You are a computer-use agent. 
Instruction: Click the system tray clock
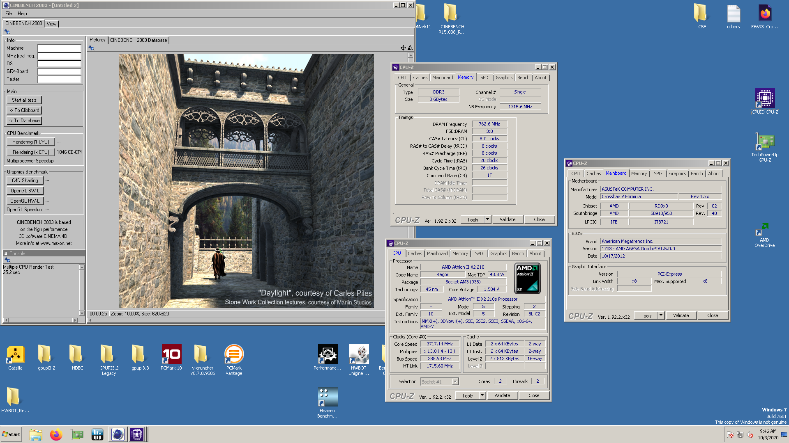(x=768, y=434)
